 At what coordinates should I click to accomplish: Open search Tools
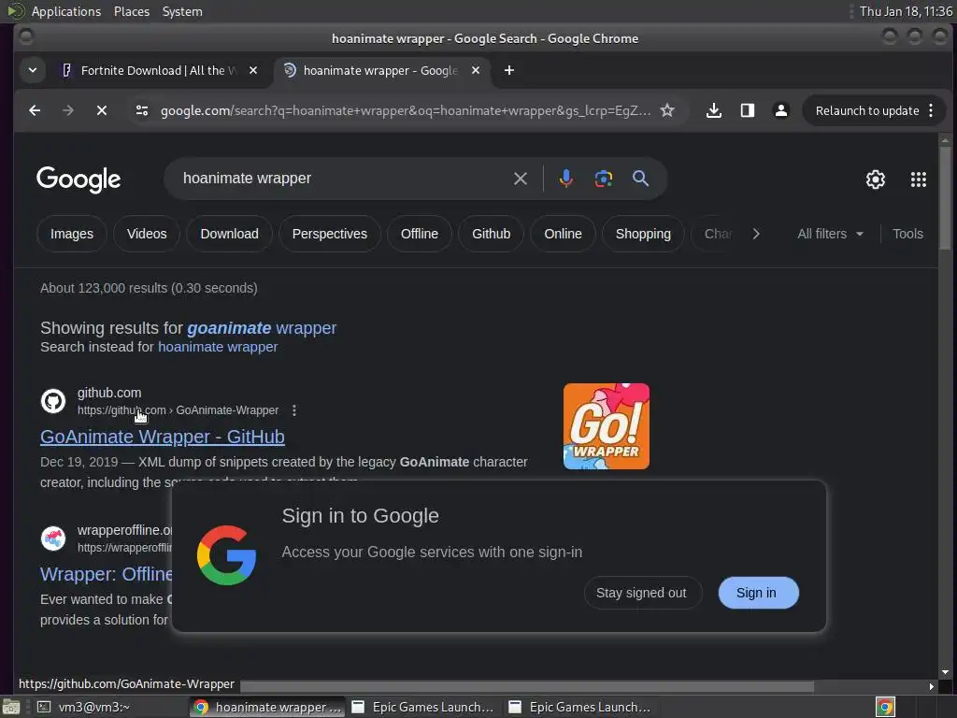pyautogui.click(x=907, y=234)
